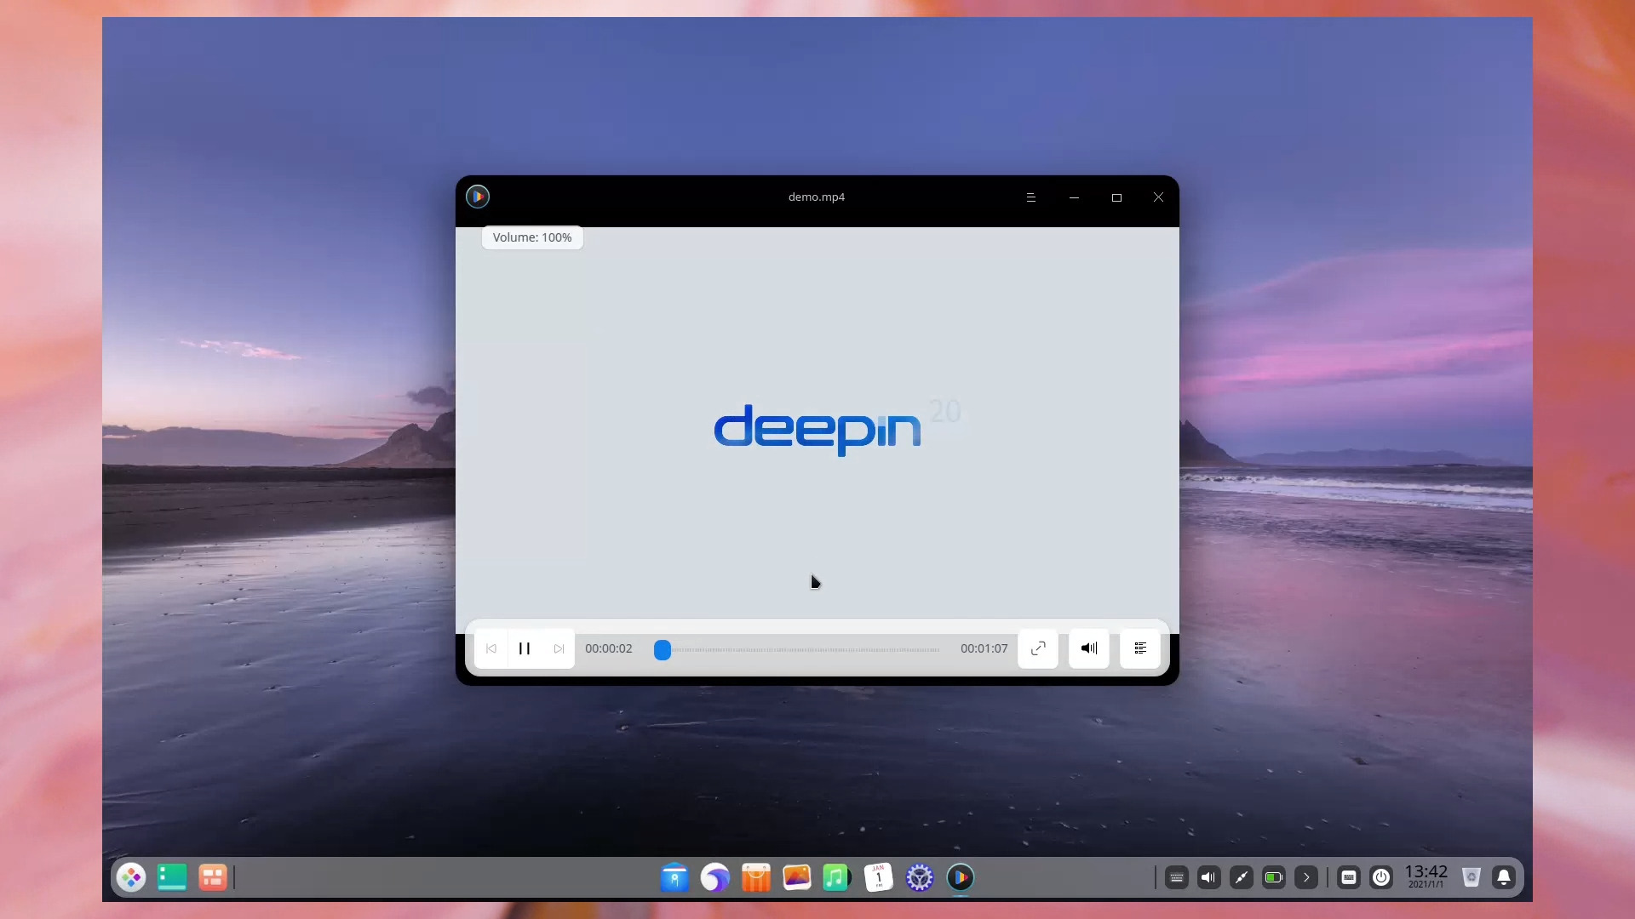Open the Calendar showing January 1
The height and width of the screenshot is (919, 1635).
[x=878, y=877]
